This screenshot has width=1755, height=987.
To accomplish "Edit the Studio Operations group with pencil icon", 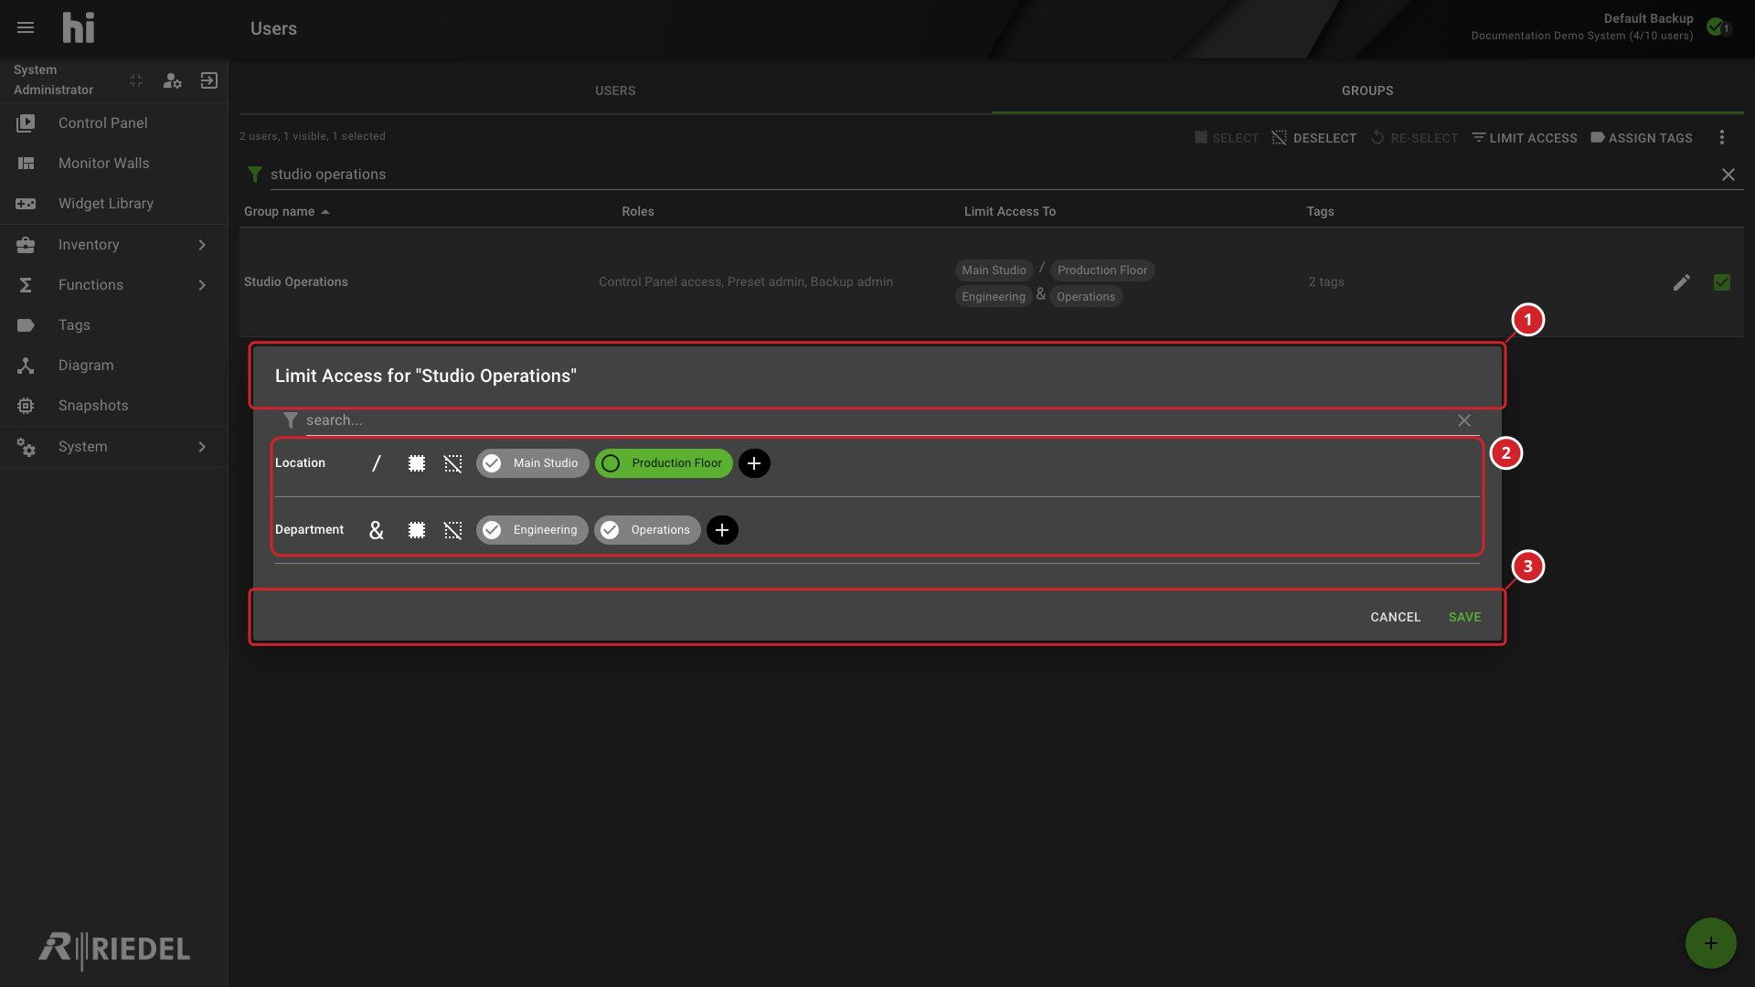I will coord(1682,282).
